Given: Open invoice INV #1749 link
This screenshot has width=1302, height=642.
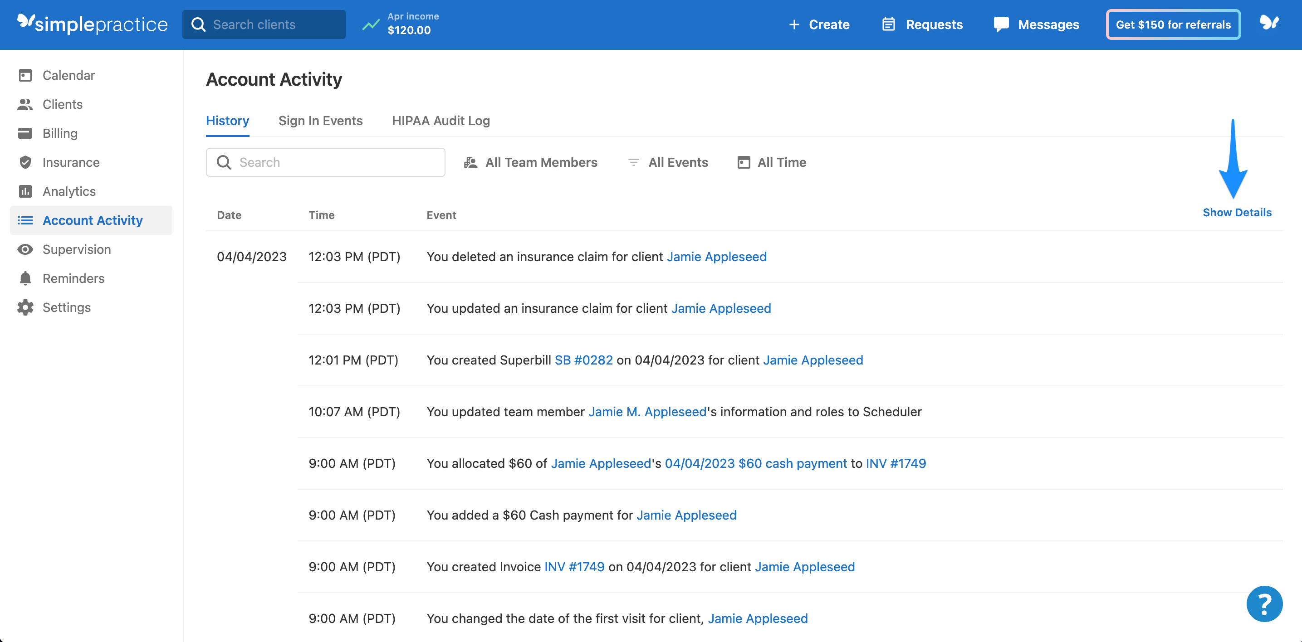Looking at the screenshot, I should (574, 566).
